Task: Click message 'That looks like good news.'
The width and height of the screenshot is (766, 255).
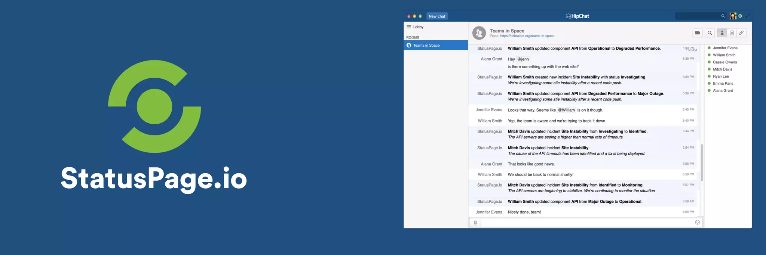Action: (531, 164)
